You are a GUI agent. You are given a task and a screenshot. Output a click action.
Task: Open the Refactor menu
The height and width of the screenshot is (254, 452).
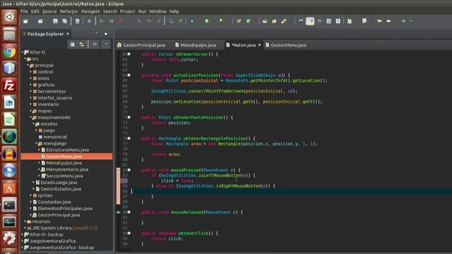tap(69, 11)
